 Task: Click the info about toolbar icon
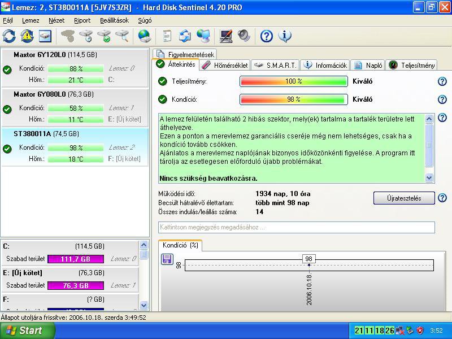[285, 36]
